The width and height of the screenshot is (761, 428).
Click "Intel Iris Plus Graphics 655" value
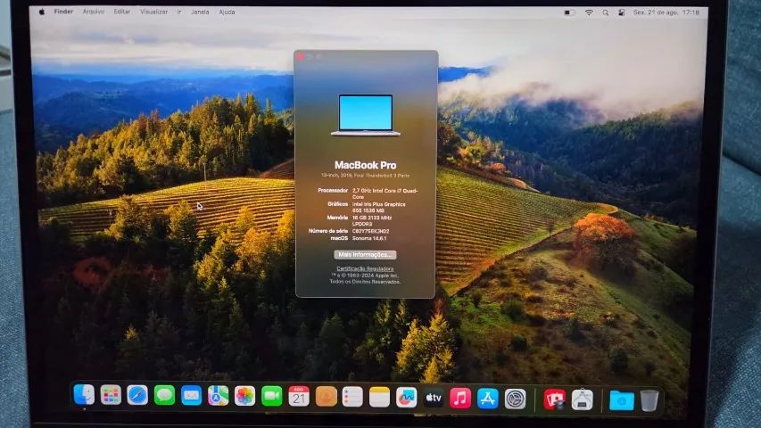(378, 207)
